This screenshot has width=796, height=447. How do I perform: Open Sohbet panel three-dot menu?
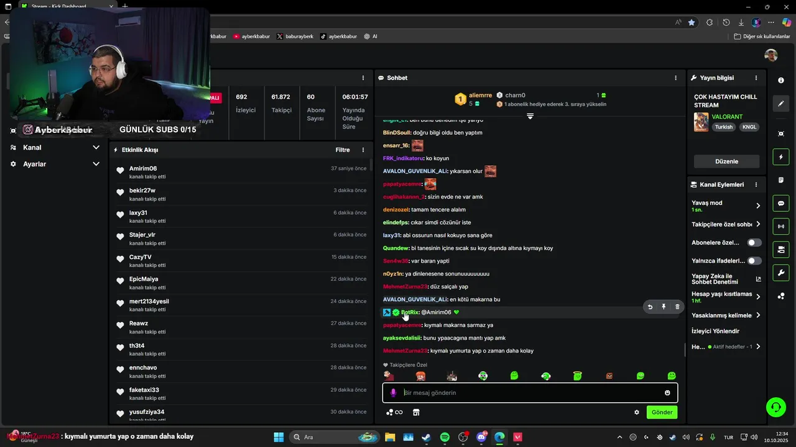(x=676, y=78)
